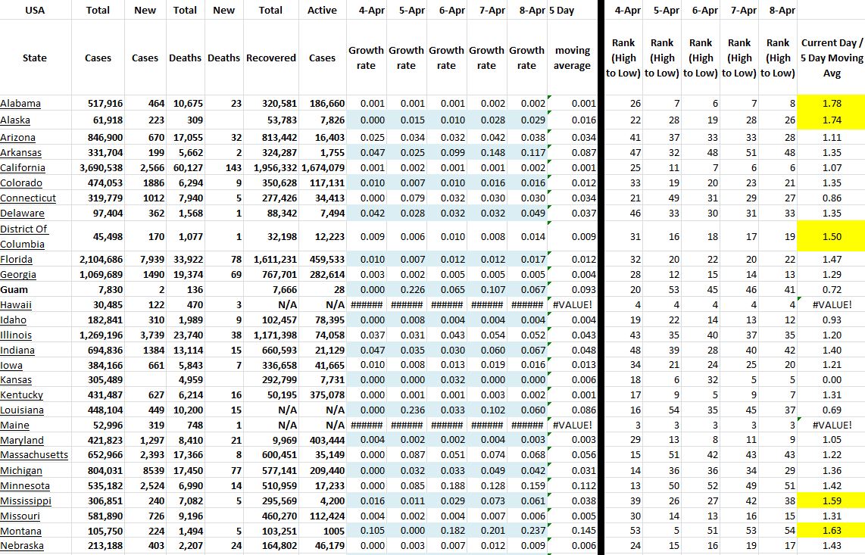Screen dimensions: 865x555
Task: Click Michigan's new cases cell 8539
Action: point(145,470)
